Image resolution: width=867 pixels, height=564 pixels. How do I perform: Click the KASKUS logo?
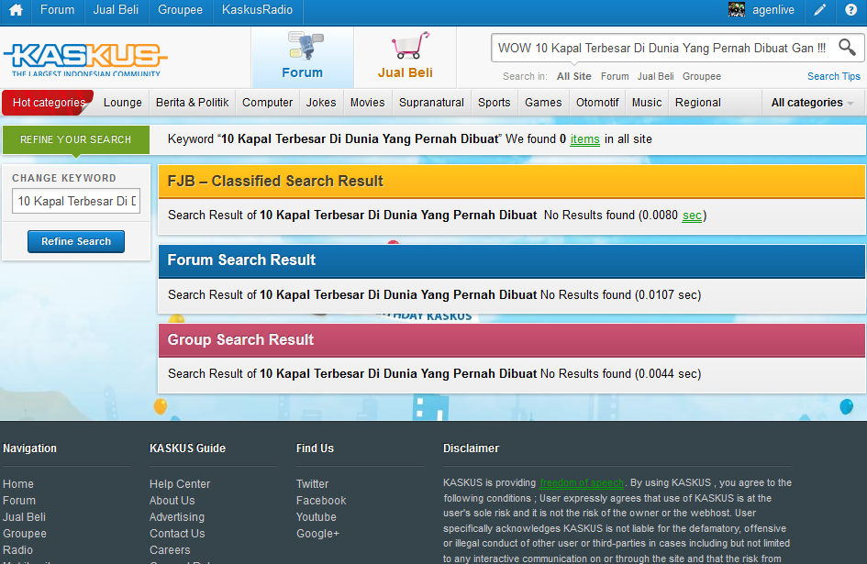85,60
